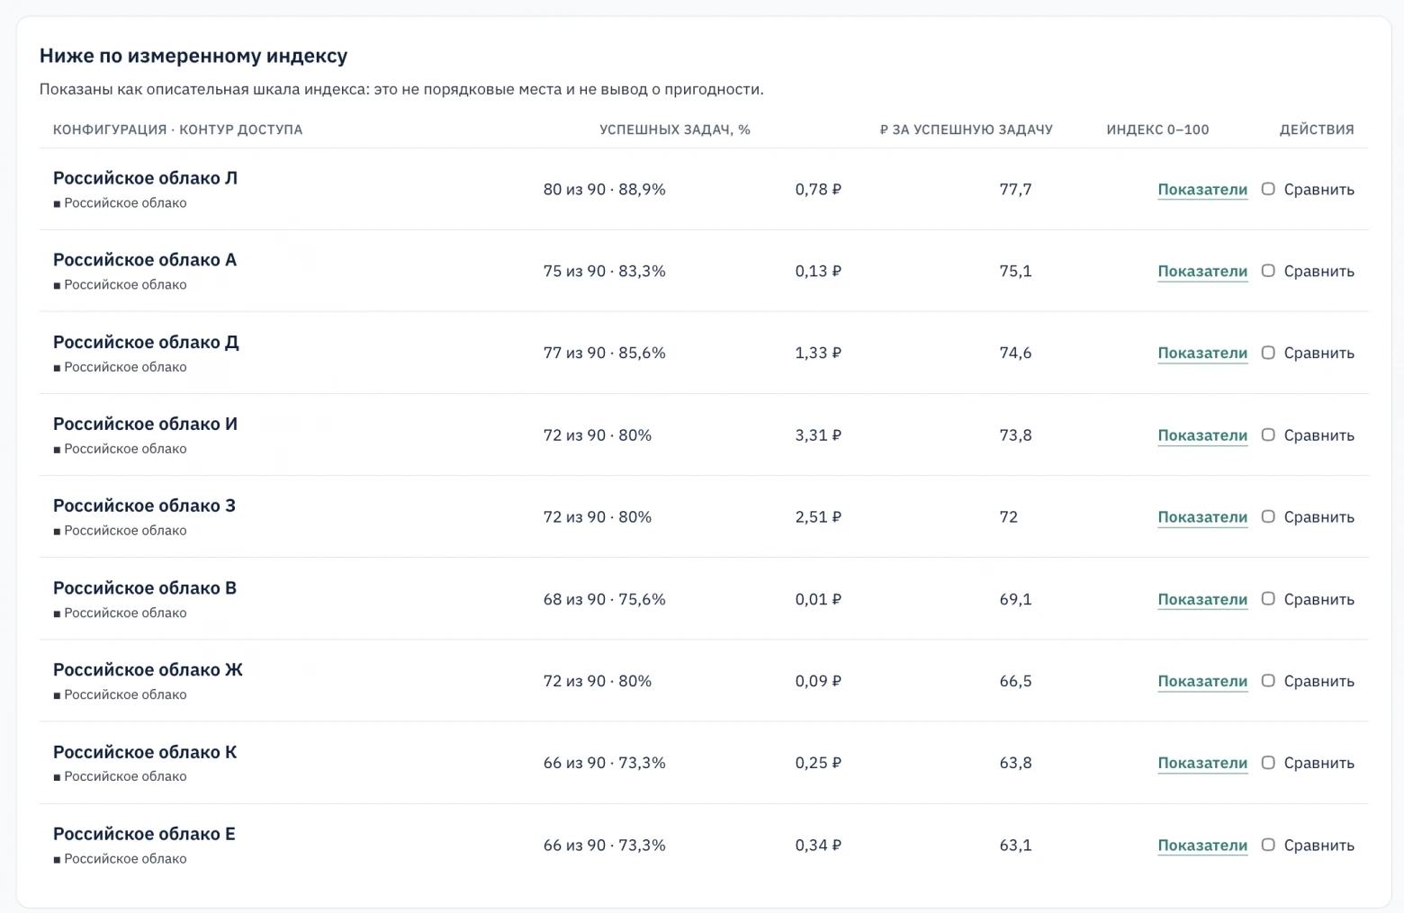The image size is (1404, 913).
Task: Open Показатели for Российское облако И
Action: tap(1202, 435)
